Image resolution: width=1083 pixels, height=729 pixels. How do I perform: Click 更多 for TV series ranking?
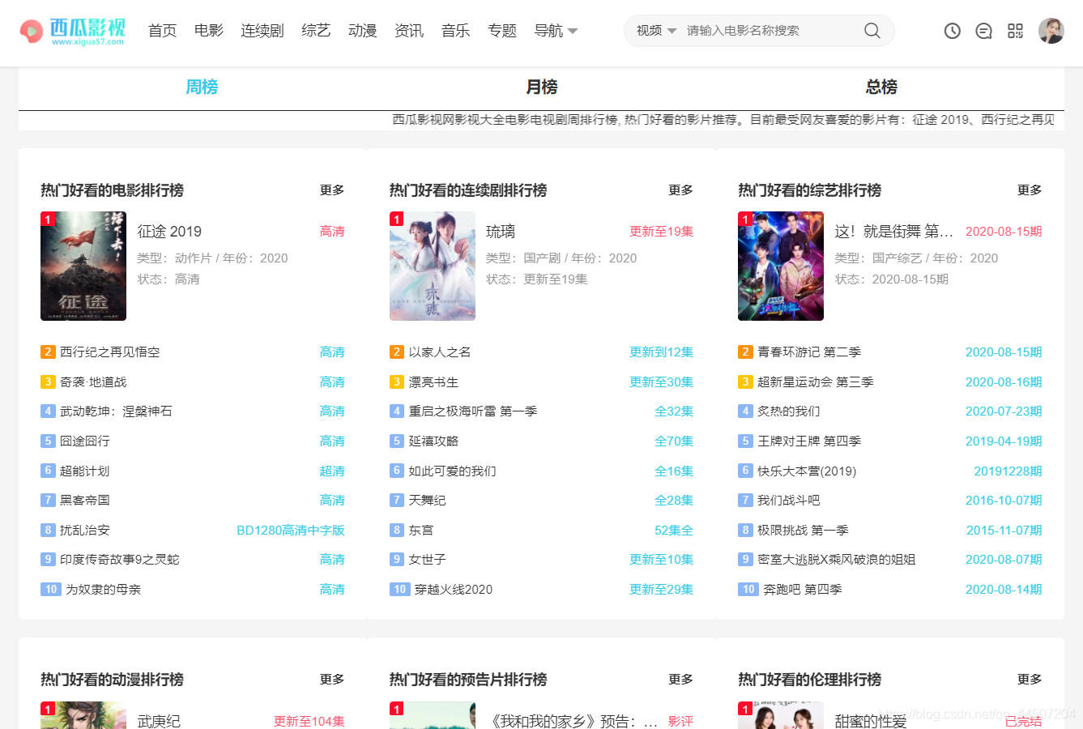pyautogui.click(x=680, y=190)
